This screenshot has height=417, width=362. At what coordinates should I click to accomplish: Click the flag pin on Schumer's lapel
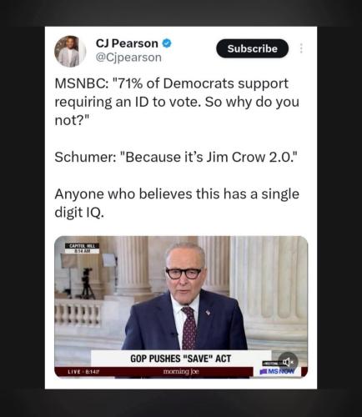tap(208, 313)
